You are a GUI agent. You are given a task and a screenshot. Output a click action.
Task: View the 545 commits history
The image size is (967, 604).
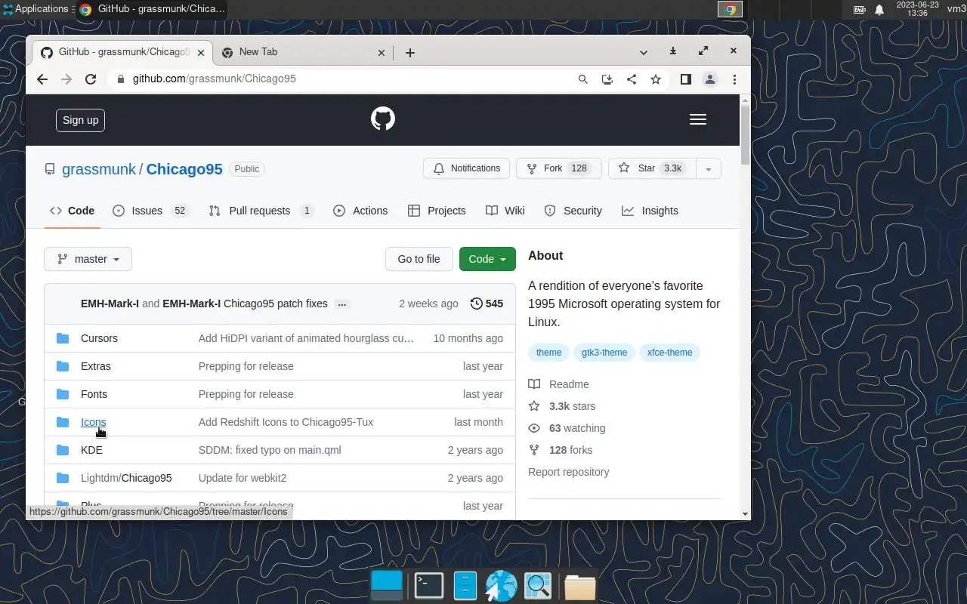coord(487,304)
